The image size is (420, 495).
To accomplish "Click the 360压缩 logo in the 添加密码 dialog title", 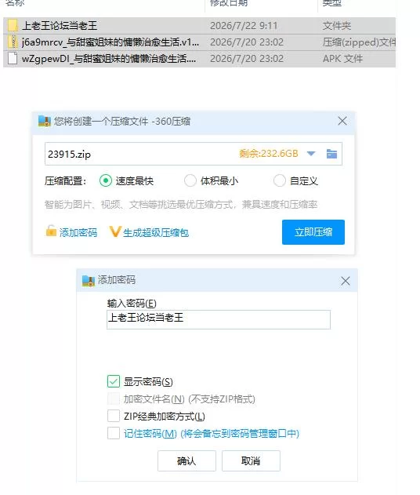I will pos(89,280).
